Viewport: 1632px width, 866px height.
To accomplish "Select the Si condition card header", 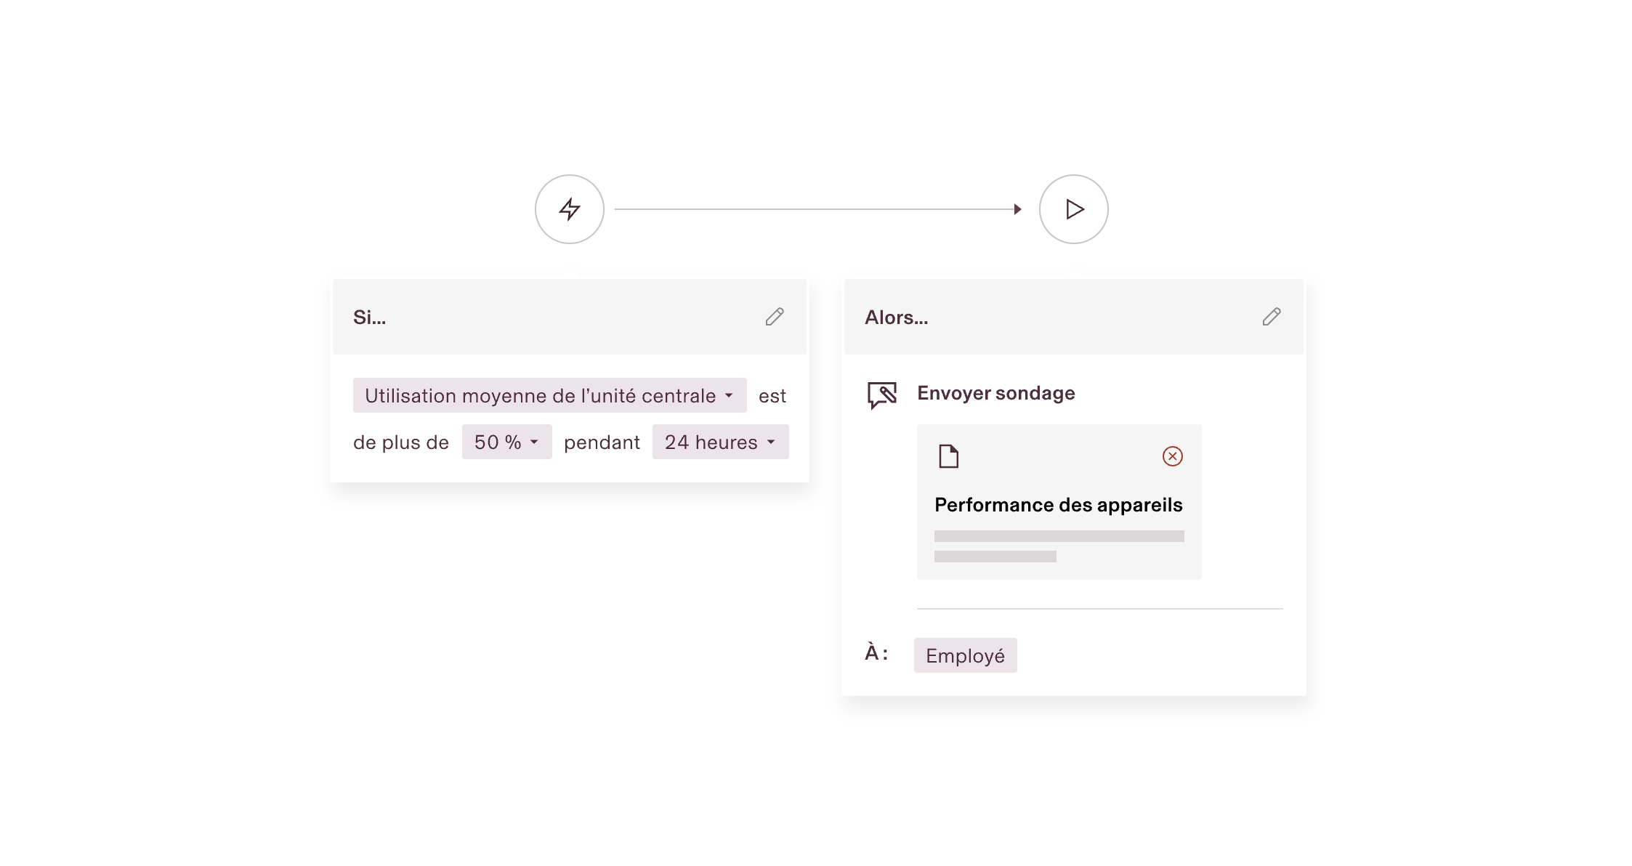I will 370,317.
